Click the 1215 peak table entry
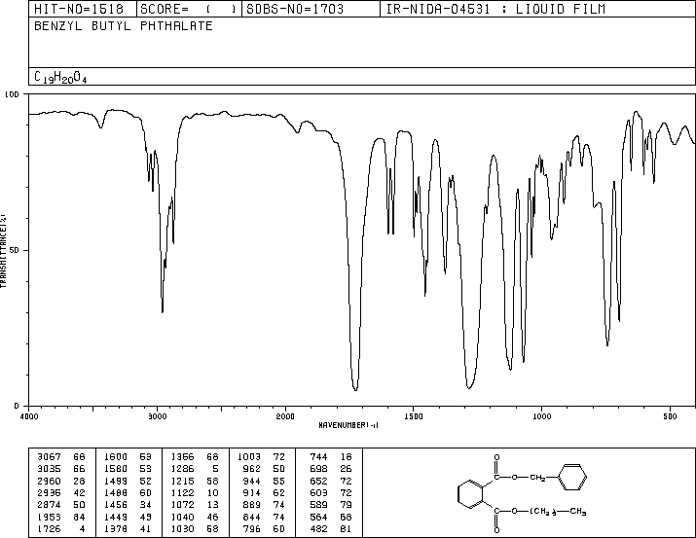The width and height of the screenshot is (696, 538). click(x=195, y=481)
